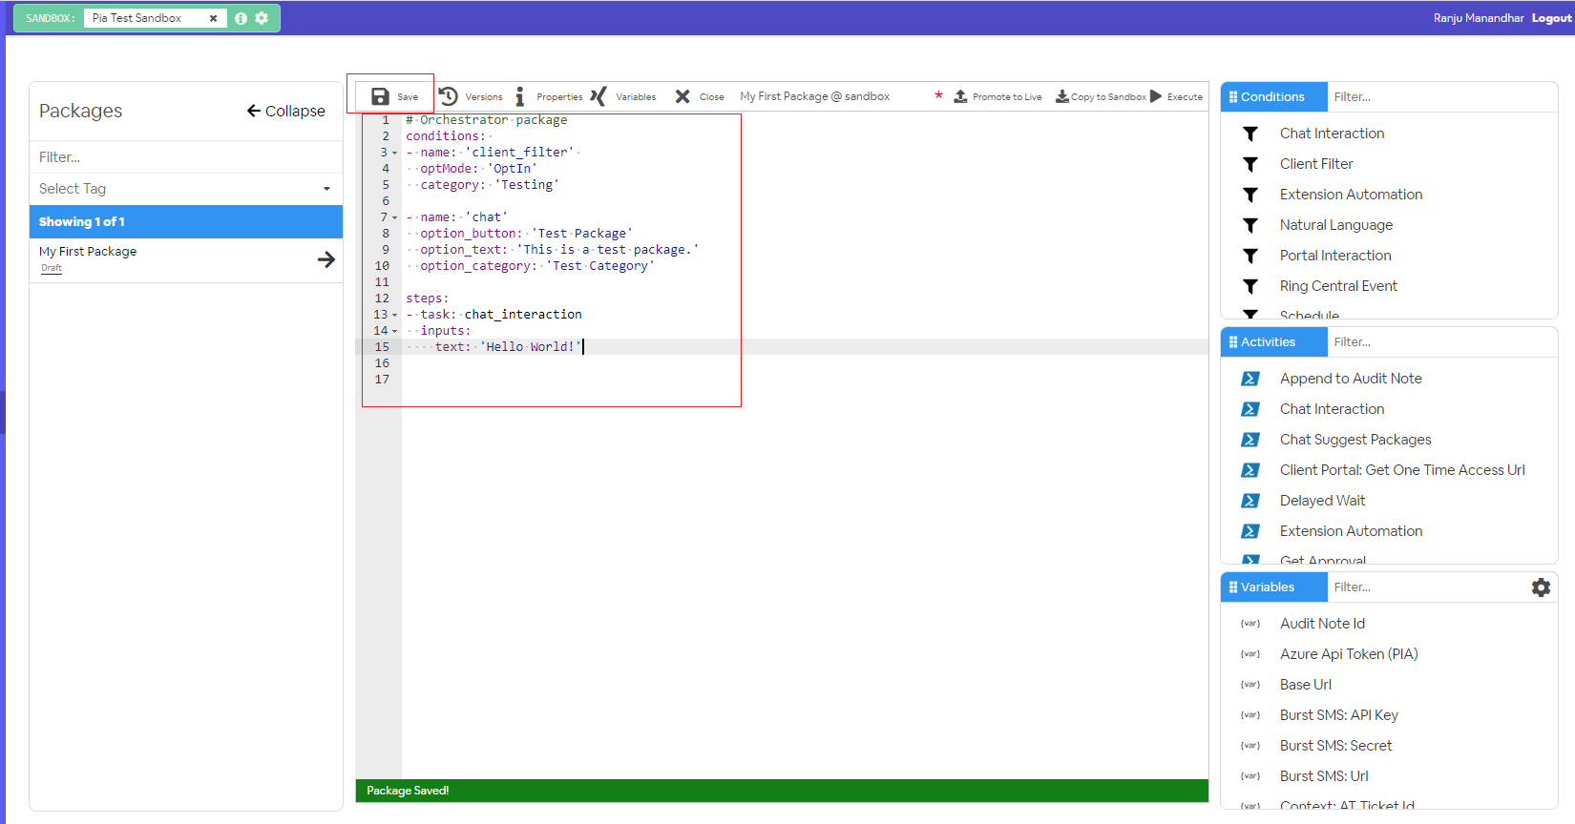Click the sandbox info icon in the top bar
This screenshot has width=1575, height=824.
[241, 18]
